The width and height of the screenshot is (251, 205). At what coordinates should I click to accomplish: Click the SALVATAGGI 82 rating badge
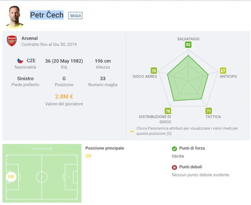188,44
